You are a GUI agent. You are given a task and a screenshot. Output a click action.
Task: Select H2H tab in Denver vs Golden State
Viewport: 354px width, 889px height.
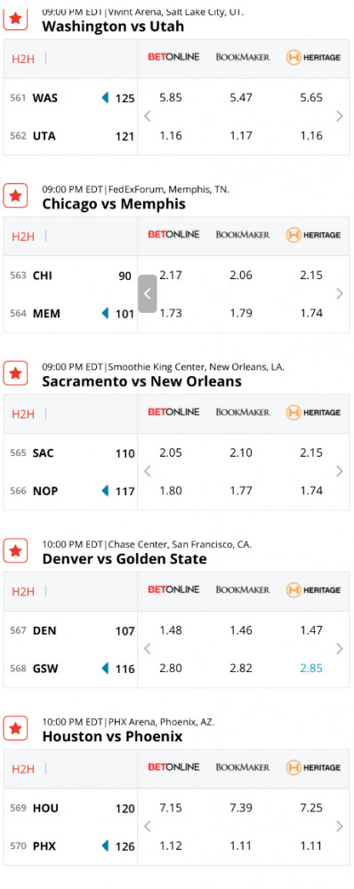(23, 591)
